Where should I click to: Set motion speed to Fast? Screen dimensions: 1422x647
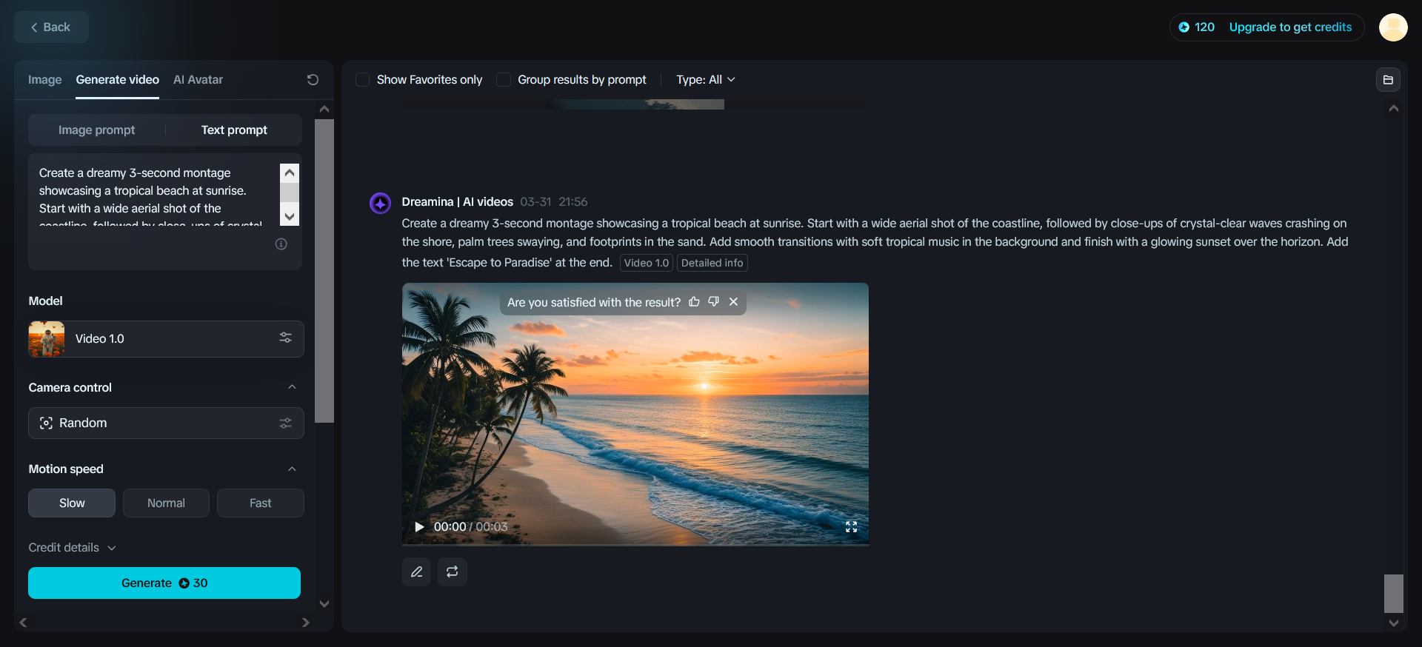pos(260,503)
